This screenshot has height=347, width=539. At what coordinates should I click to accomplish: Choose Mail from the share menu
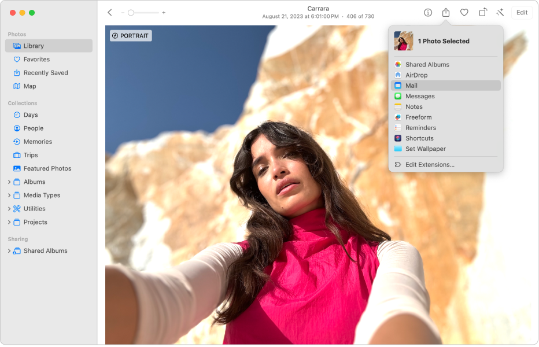click(411, 85)
